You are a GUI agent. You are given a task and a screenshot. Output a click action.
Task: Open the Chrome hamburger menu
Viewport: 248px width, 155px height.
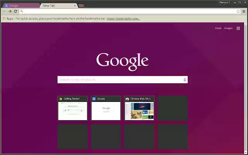[x=244, y=11]
